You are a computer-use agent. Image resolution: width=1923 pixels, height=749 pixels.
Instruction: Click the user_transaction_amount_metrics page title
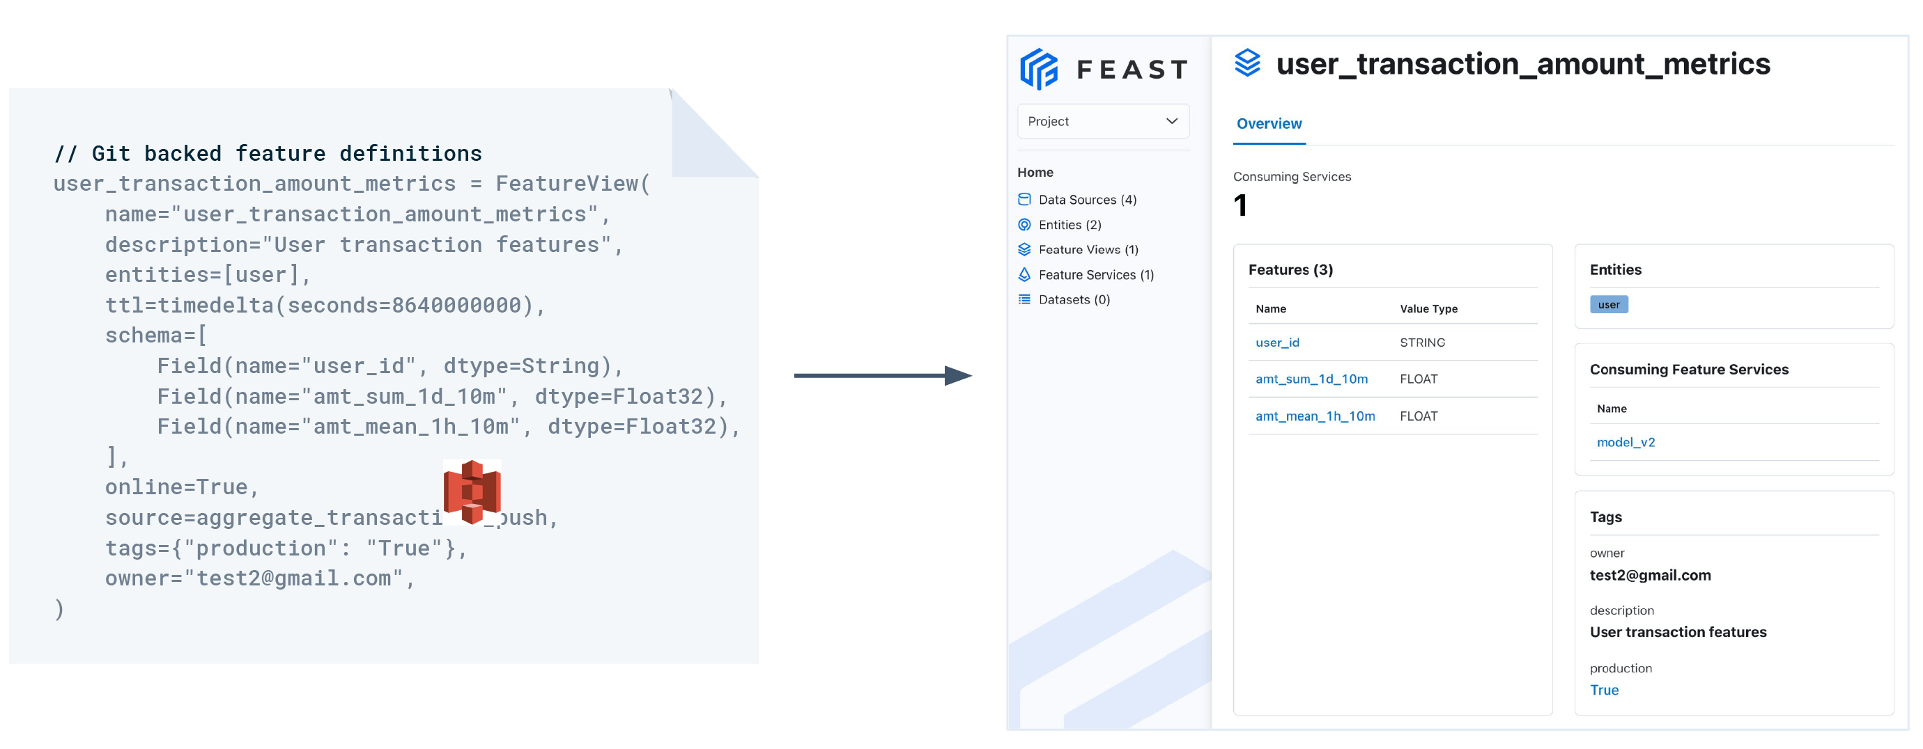pyautogui.click(x=1522, y=63)
